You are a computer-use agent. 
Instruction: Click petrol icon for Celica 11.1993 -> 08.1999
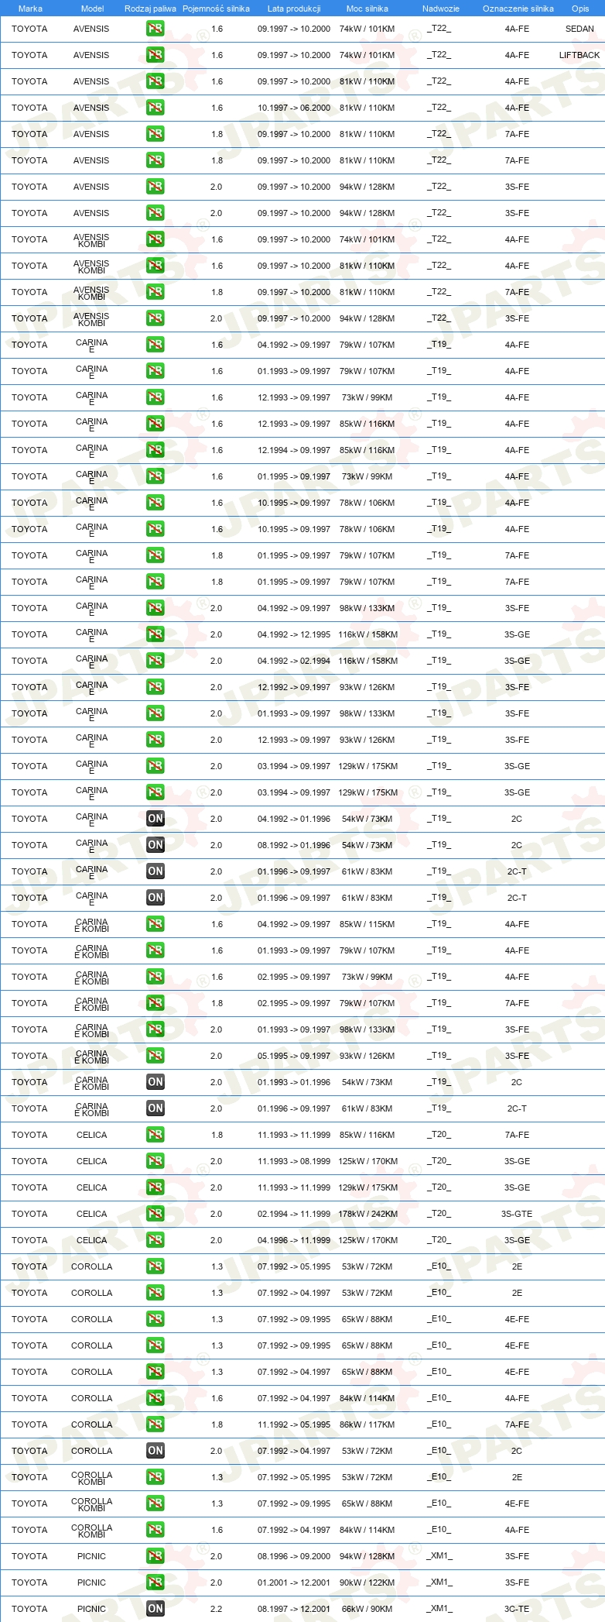point(156,1161)
